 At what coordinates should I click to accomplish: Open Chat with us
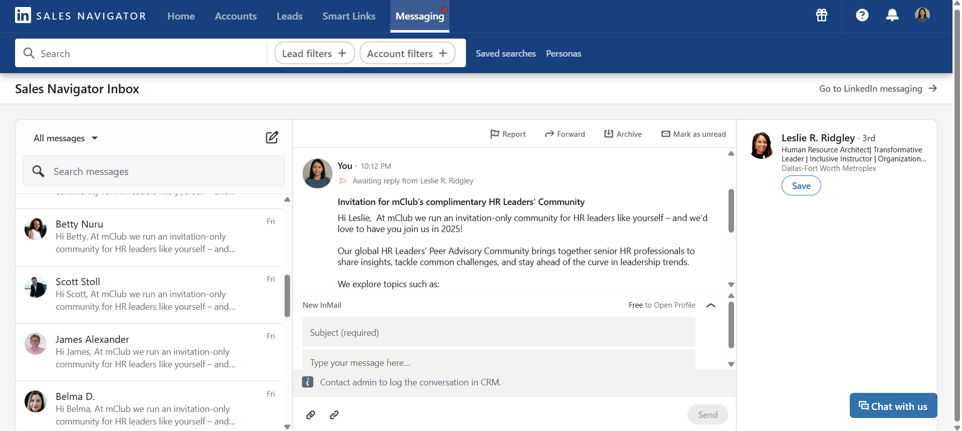coord(893,405)
